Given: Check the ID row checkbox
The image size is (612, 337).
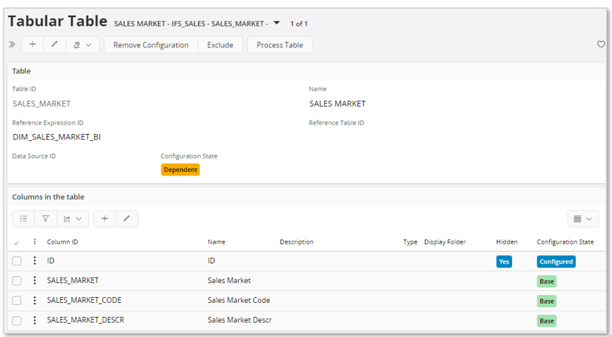Looking at the screenshot, I should [17, 261].
